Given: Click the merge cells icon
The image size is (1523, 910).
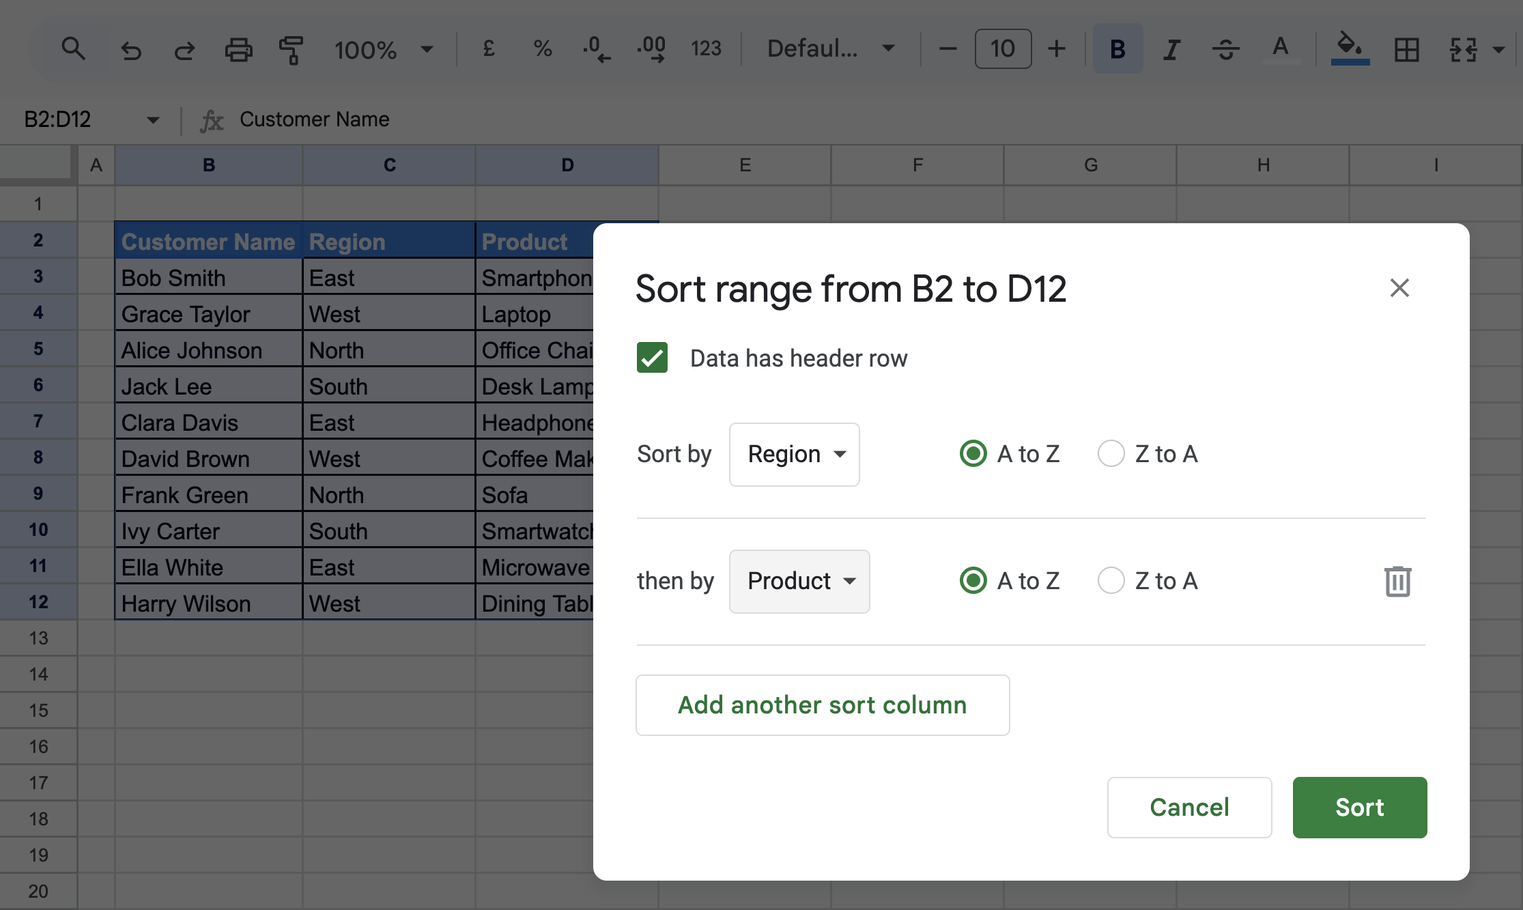Looking at the screenshot, I should point(1463,49).
